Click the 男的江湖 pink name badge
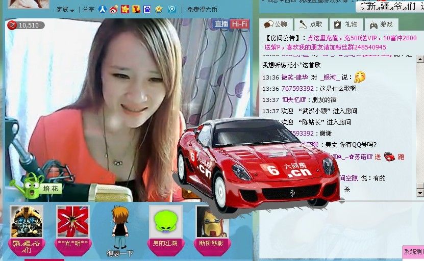The height and width of the screenshot is (261, 424). coord(165,246)
